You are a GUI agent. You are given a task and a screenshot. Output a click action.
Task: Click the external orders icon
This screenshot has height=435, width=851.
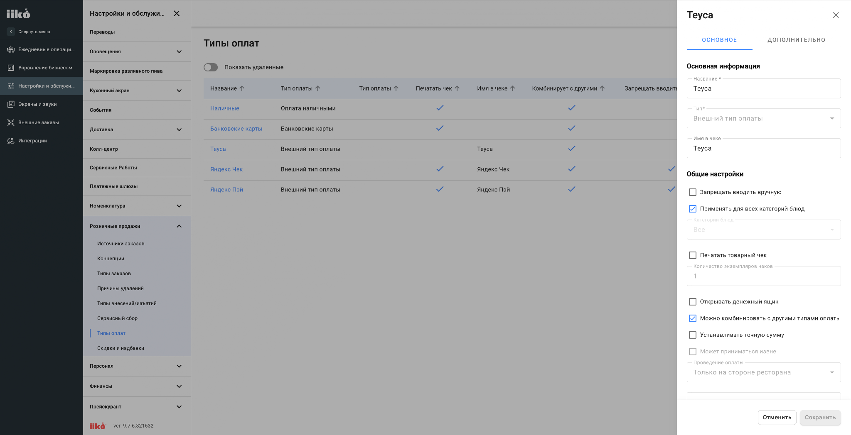click(11, 122)
